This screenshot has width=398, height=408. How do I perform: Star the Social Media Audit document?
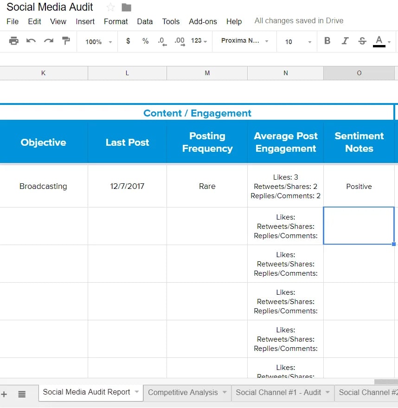tap(110, 7)
